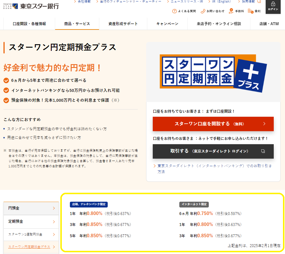This screenshot has width=285, height=254.
Task: Open the 店舗・ATM menu
Action: (269, 24)
